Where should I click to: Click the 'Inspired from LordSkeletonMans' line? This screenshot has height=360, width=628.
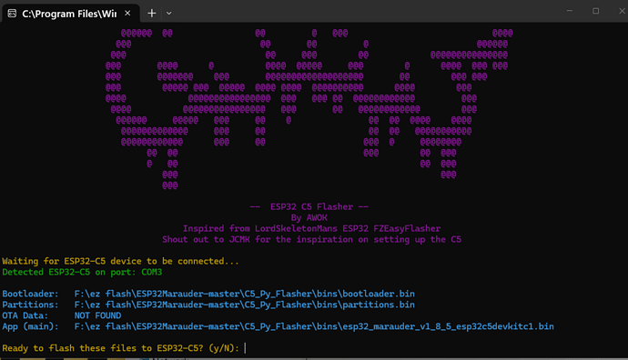point(311,228)
